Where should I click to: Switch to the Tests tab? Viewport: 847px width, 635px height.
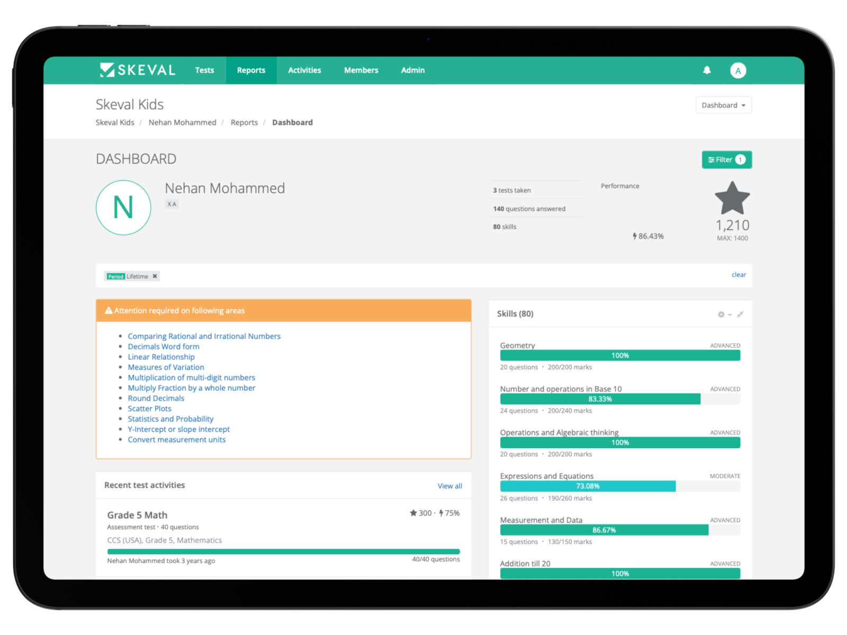coord(204,70)
